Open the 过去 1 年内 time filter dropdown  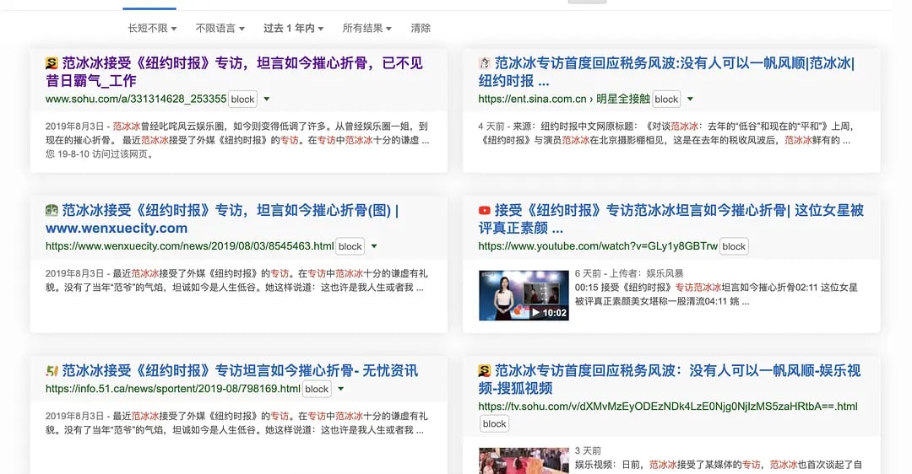click(293, 28)
